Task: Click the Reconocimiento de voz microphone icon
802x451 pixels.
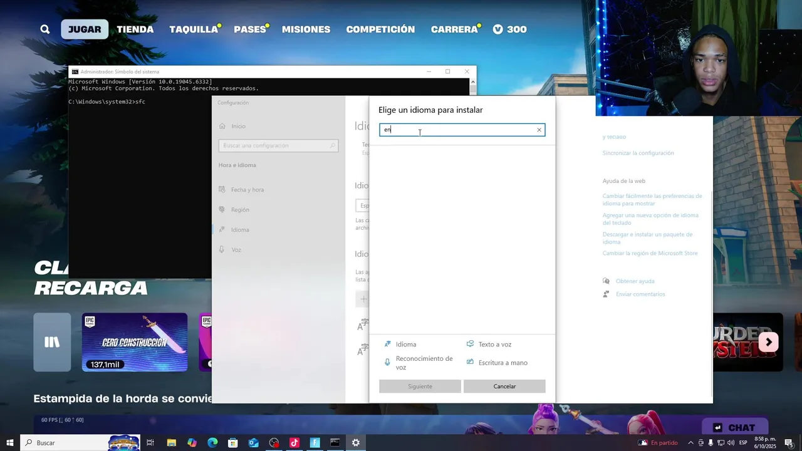Action: pos(388,363)
